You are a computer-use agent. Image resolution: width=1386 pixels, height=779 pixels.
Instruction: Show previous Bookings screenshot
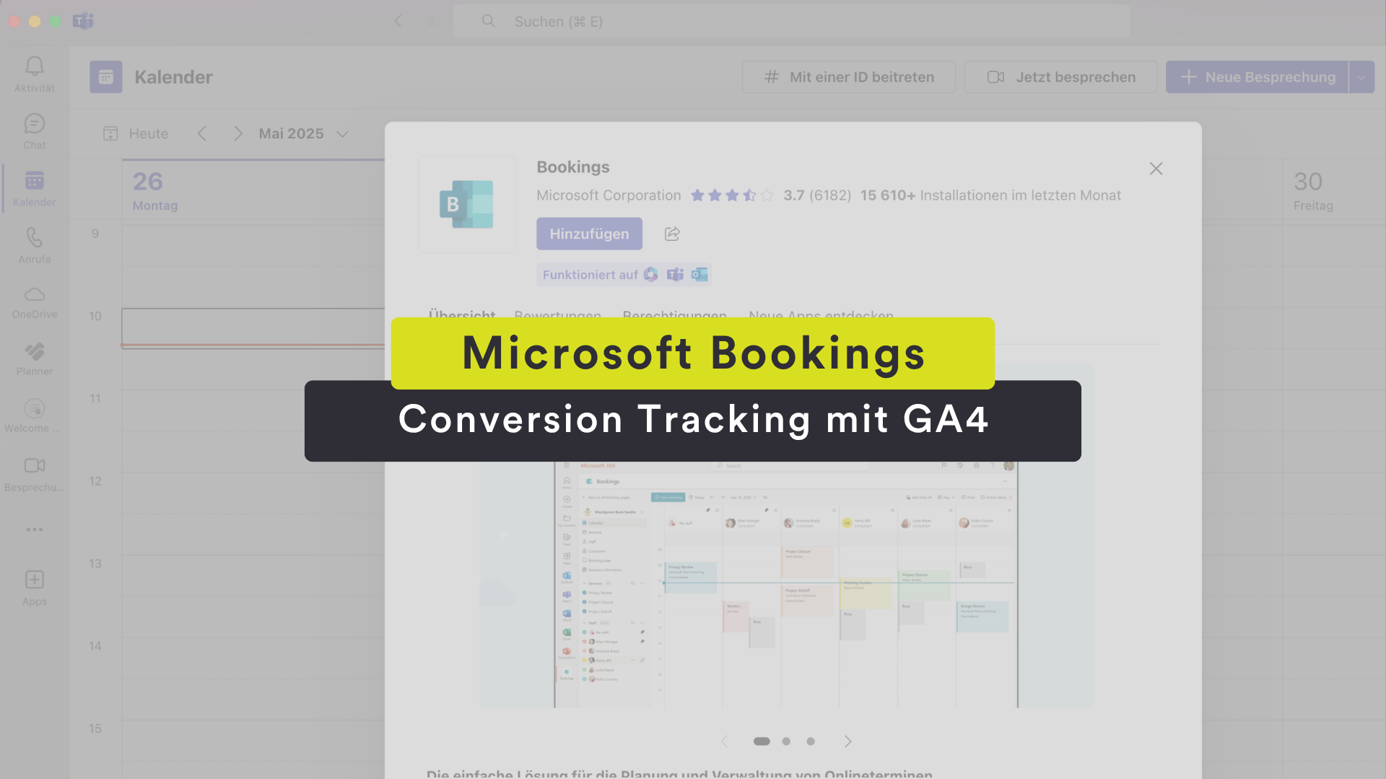click(724, 741)
